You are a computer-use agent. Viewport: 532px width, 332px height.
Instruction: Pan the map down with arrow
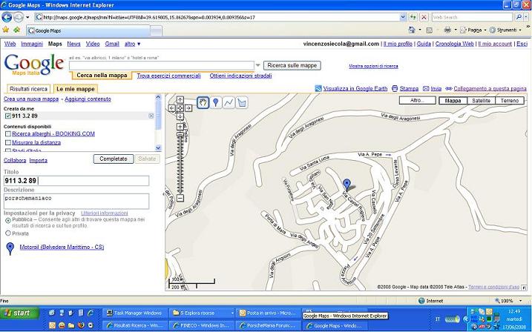coord(180,116)
